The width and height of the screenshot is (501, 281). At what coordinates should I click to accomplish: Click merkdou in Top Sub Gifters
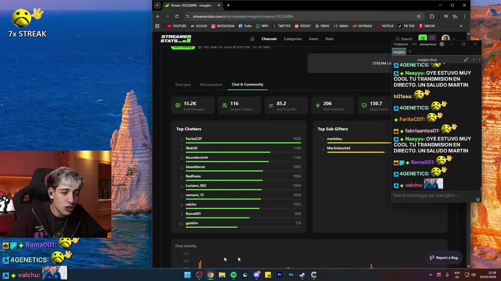[x=334, y=139]
